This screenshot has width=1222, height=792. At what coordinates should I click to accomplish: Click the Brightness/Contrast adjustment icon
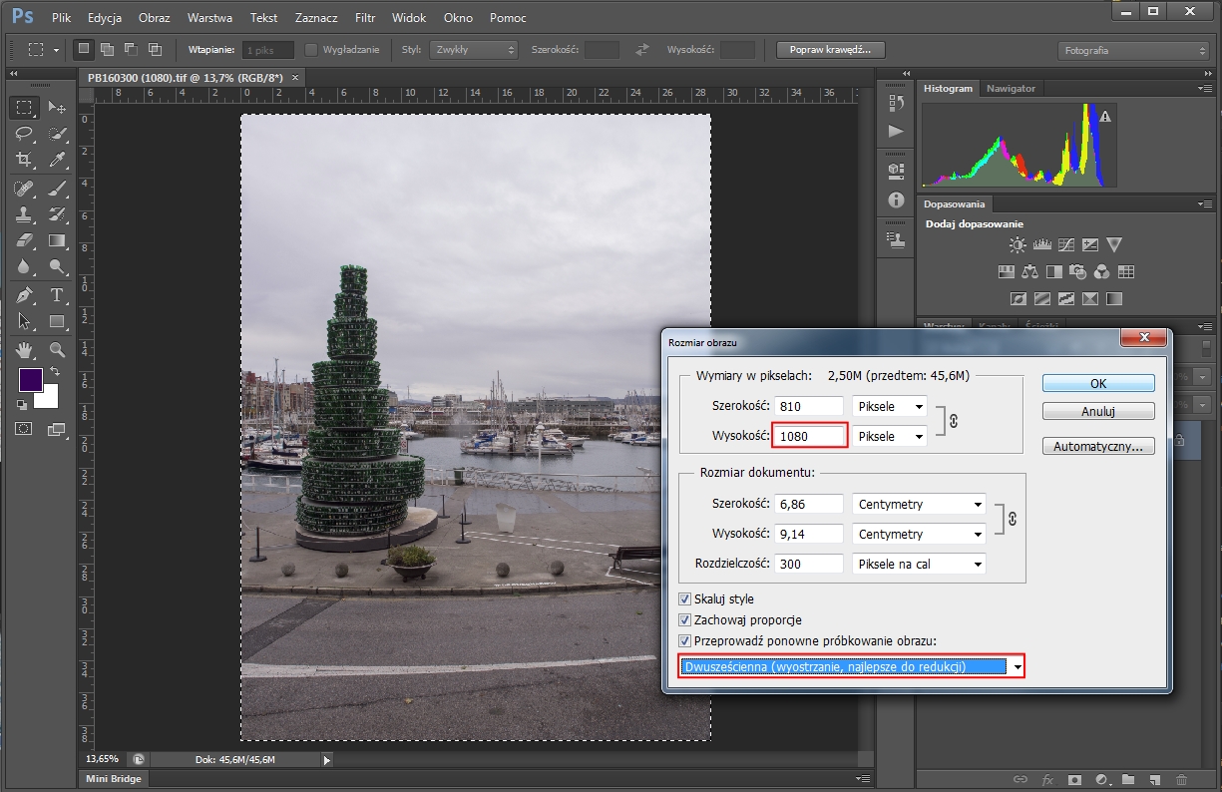pos(1017,245)
